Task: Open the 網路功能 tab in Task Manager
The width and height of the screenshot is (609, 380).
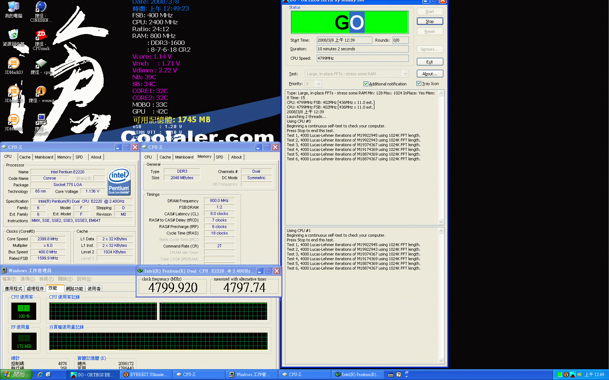Action: point(74,288)
